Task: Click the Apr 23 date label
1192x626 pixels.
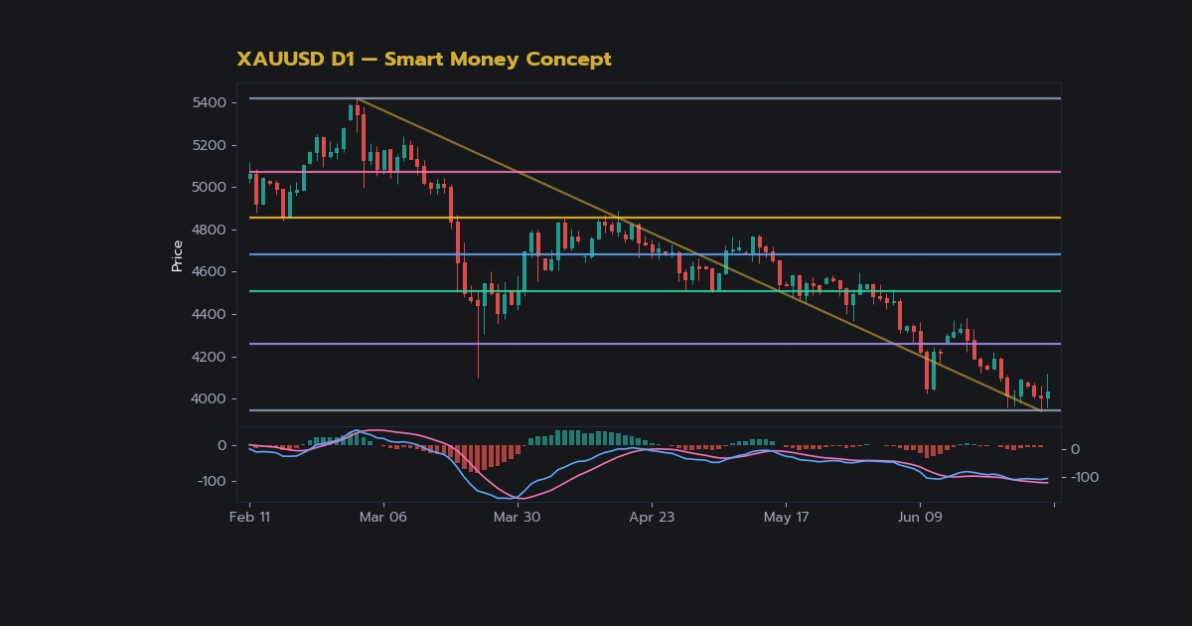Action: (652, 518)
